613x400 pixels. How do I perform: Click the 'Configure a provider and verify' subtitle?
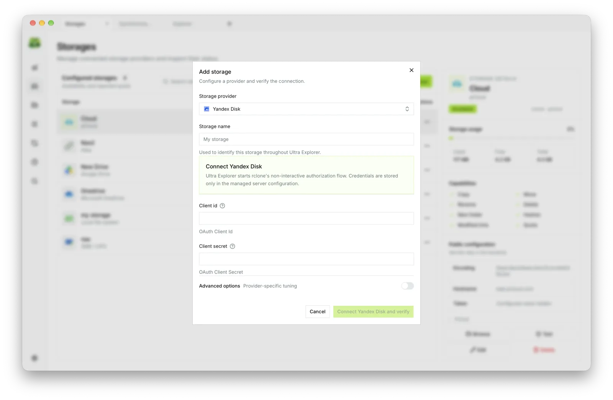tap(252, 81)
